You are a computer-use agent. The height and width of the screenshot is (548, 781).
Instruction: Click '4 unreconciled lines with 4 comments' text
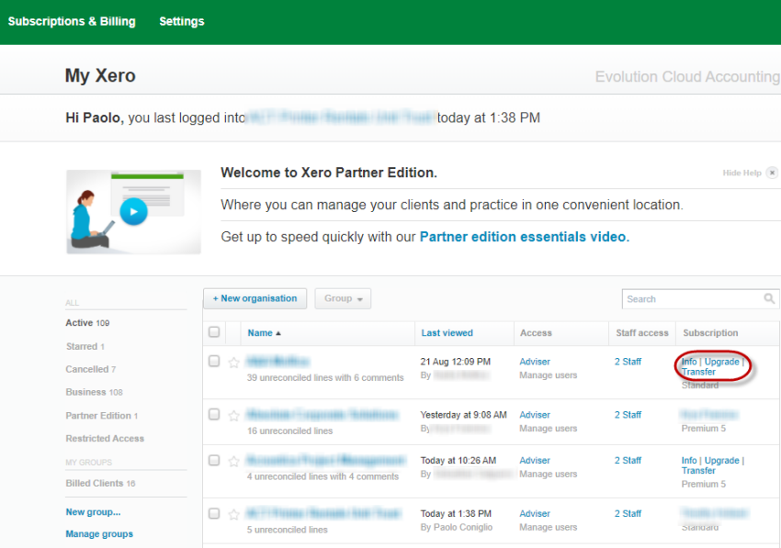coord(323,476)
